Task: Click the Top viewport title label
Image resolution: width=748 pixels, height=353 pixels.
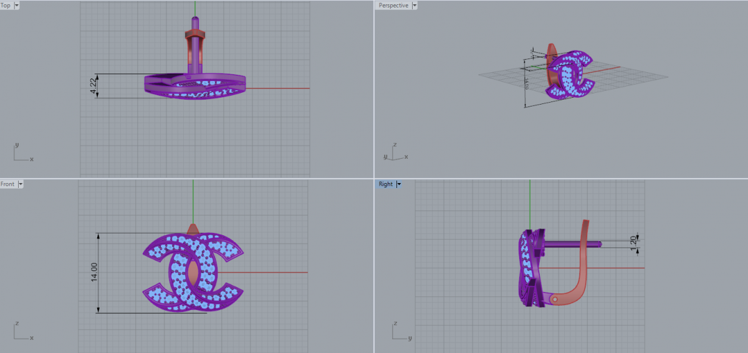Action: (x=6, y=5)
